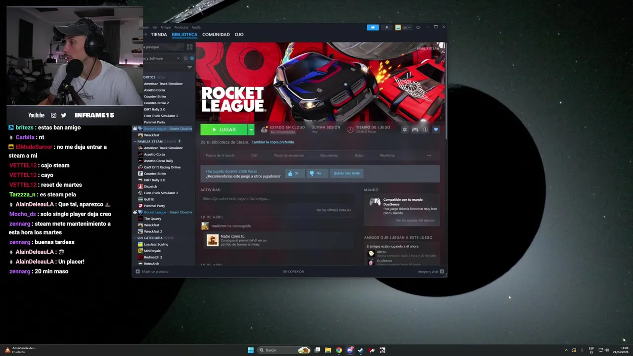Viewport: 633px width, 356px height.
Task: Toggle the library grid view icon
Action: point(189,47)
